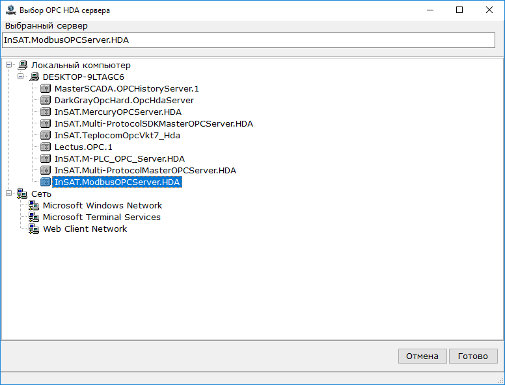This screenshot has width=505, height=385.
Task: Click the DESKTOP-9LTAGC6 computer icon
Action: coord(34,77)
